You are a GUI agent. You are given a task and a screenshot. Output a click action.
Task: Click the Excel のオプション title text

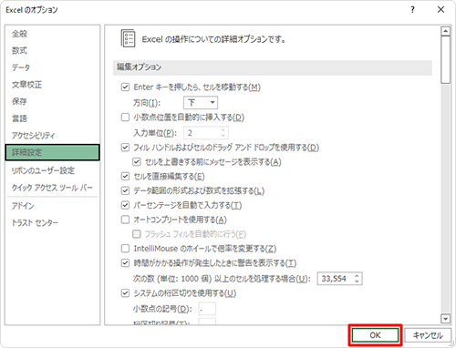(x=32, y=10)
